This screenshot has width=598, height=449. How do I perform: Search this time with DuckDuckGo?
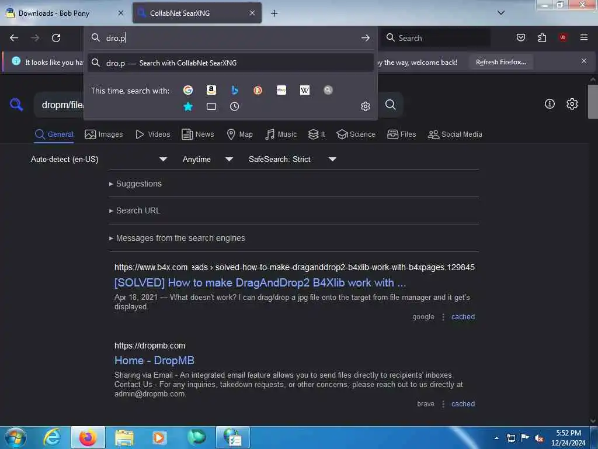pyautogui.click(x=258, y=90)
